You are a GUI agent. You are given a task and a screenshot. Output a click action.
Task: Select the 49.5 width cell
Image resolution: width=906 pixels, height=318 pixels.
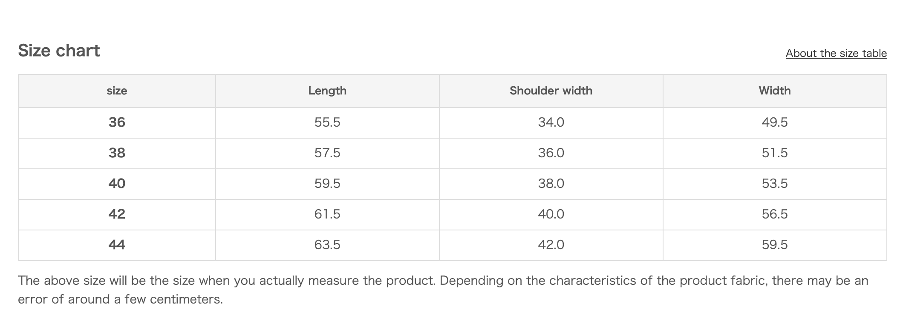[774, 122]
